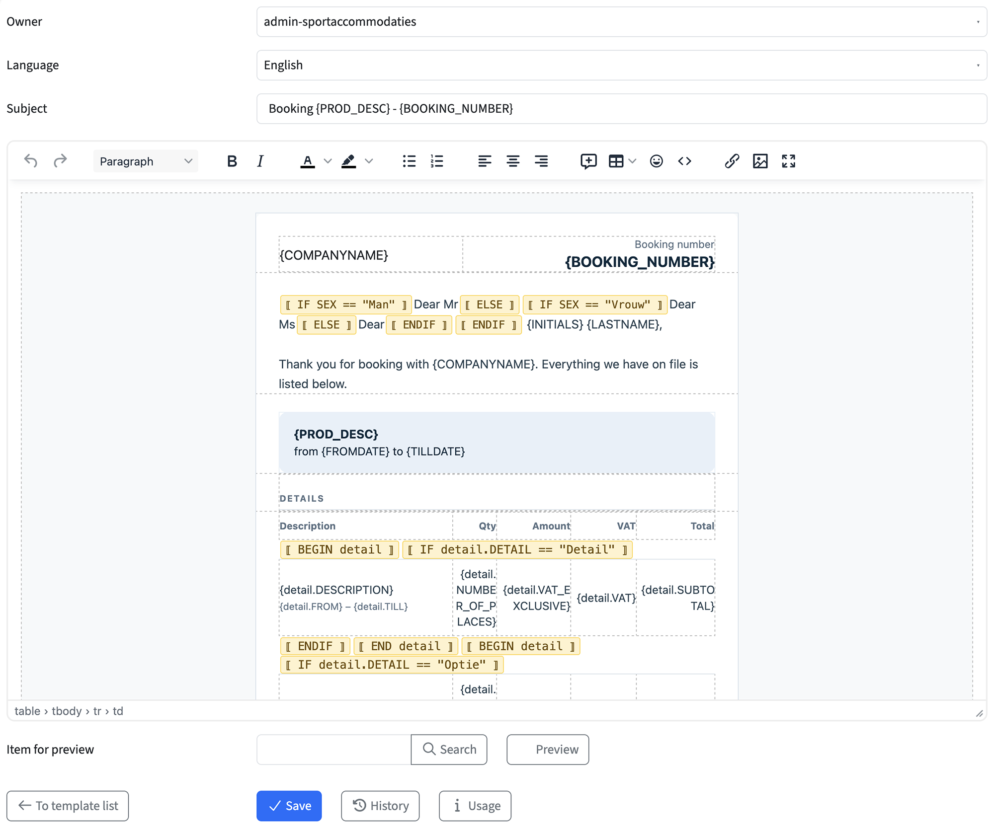Click the Search button

(x=449, y=749)
